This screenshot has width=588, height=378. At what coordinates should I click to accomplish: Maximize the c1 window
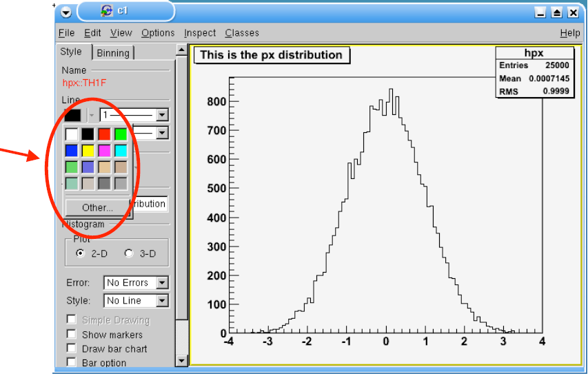[557, 12]
